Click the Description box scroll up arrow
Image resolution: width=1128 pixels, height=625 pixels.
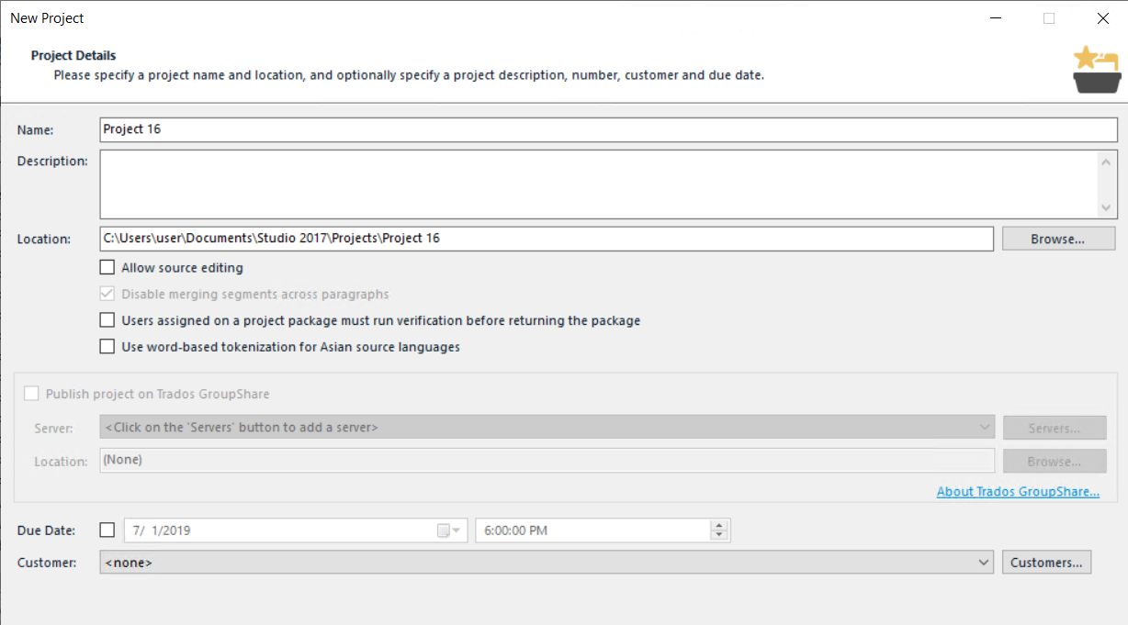[x=1107, y=162]
